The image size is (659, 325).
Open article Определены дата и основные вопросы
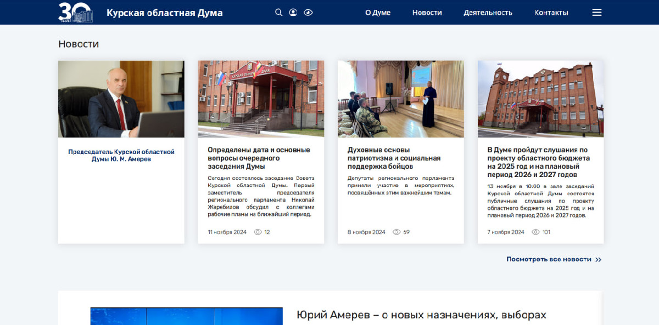pyautogui.click(x=259, y=158)
